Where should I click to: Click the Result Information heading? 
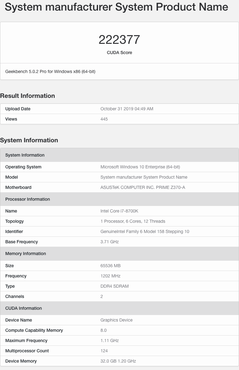click(x=27, y=96)
